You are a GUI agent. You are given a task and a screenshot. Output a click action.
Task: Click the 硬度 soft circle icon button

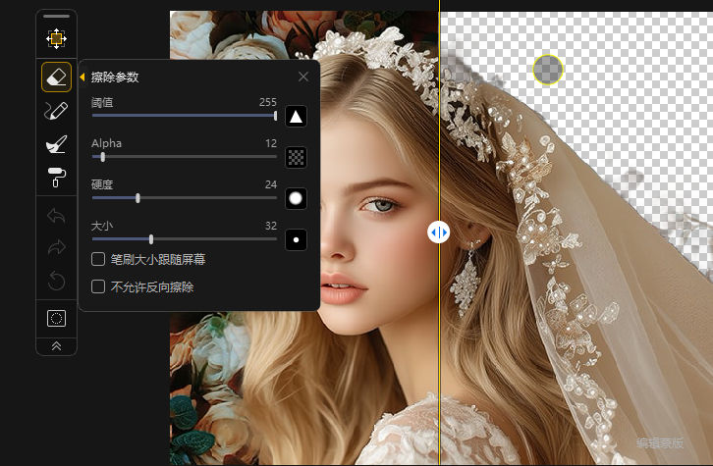(x=296, y=198)
